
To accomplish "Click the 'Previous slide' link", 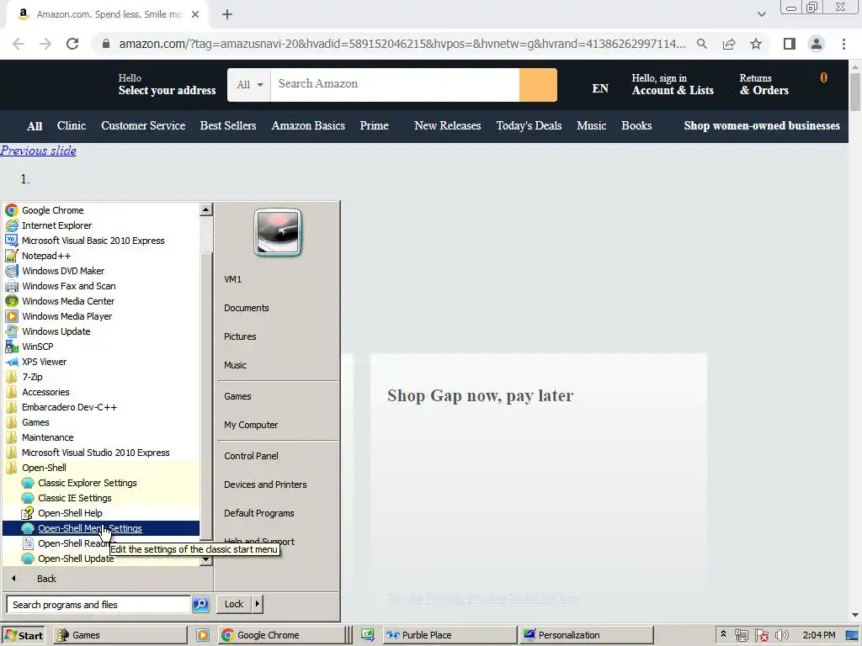I will tap(39, 151).
